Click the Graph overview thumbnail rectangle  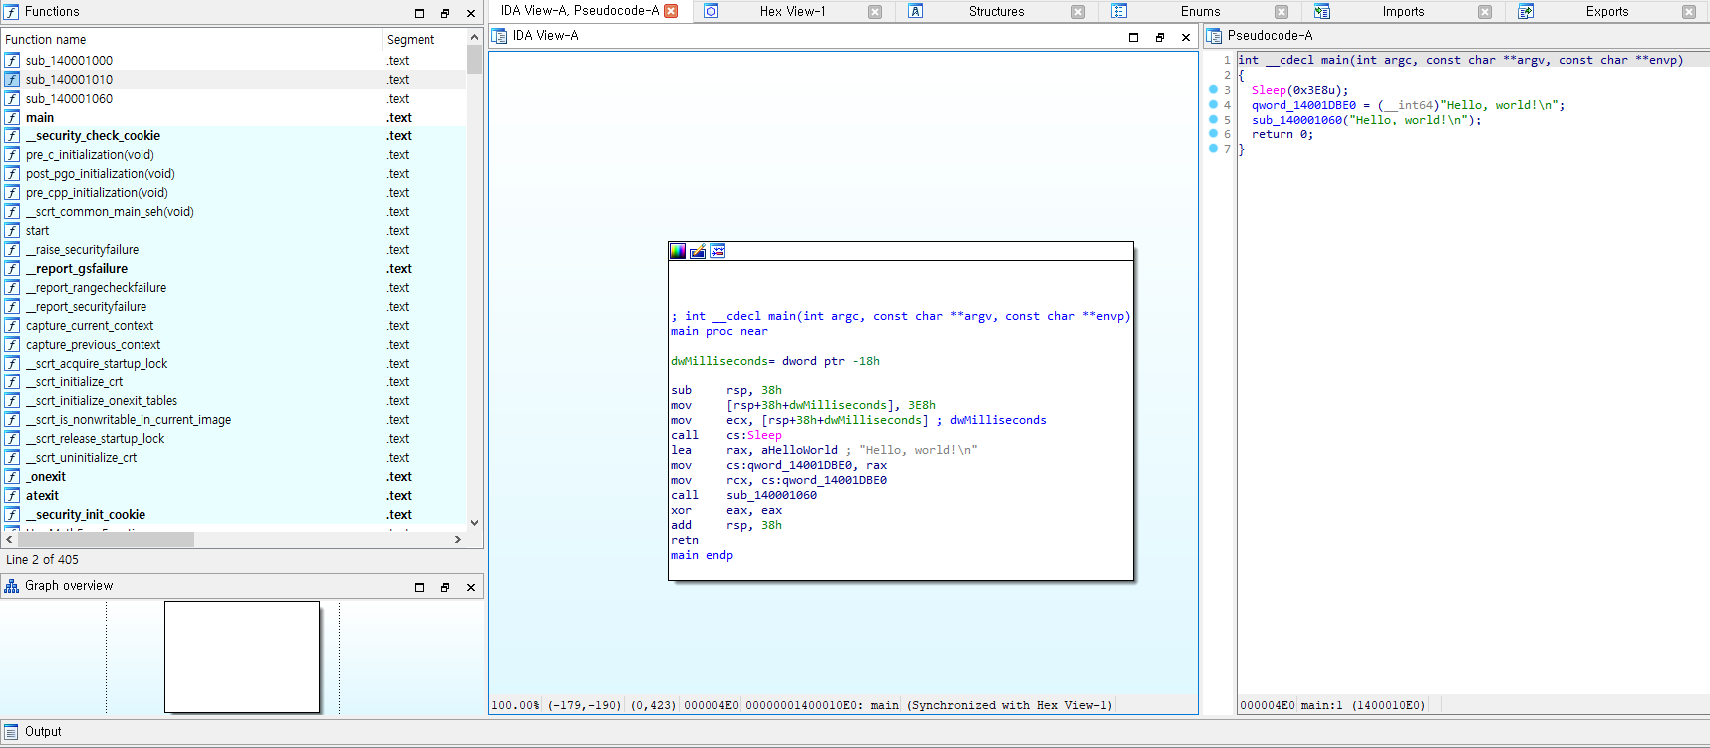click(242, 656)
